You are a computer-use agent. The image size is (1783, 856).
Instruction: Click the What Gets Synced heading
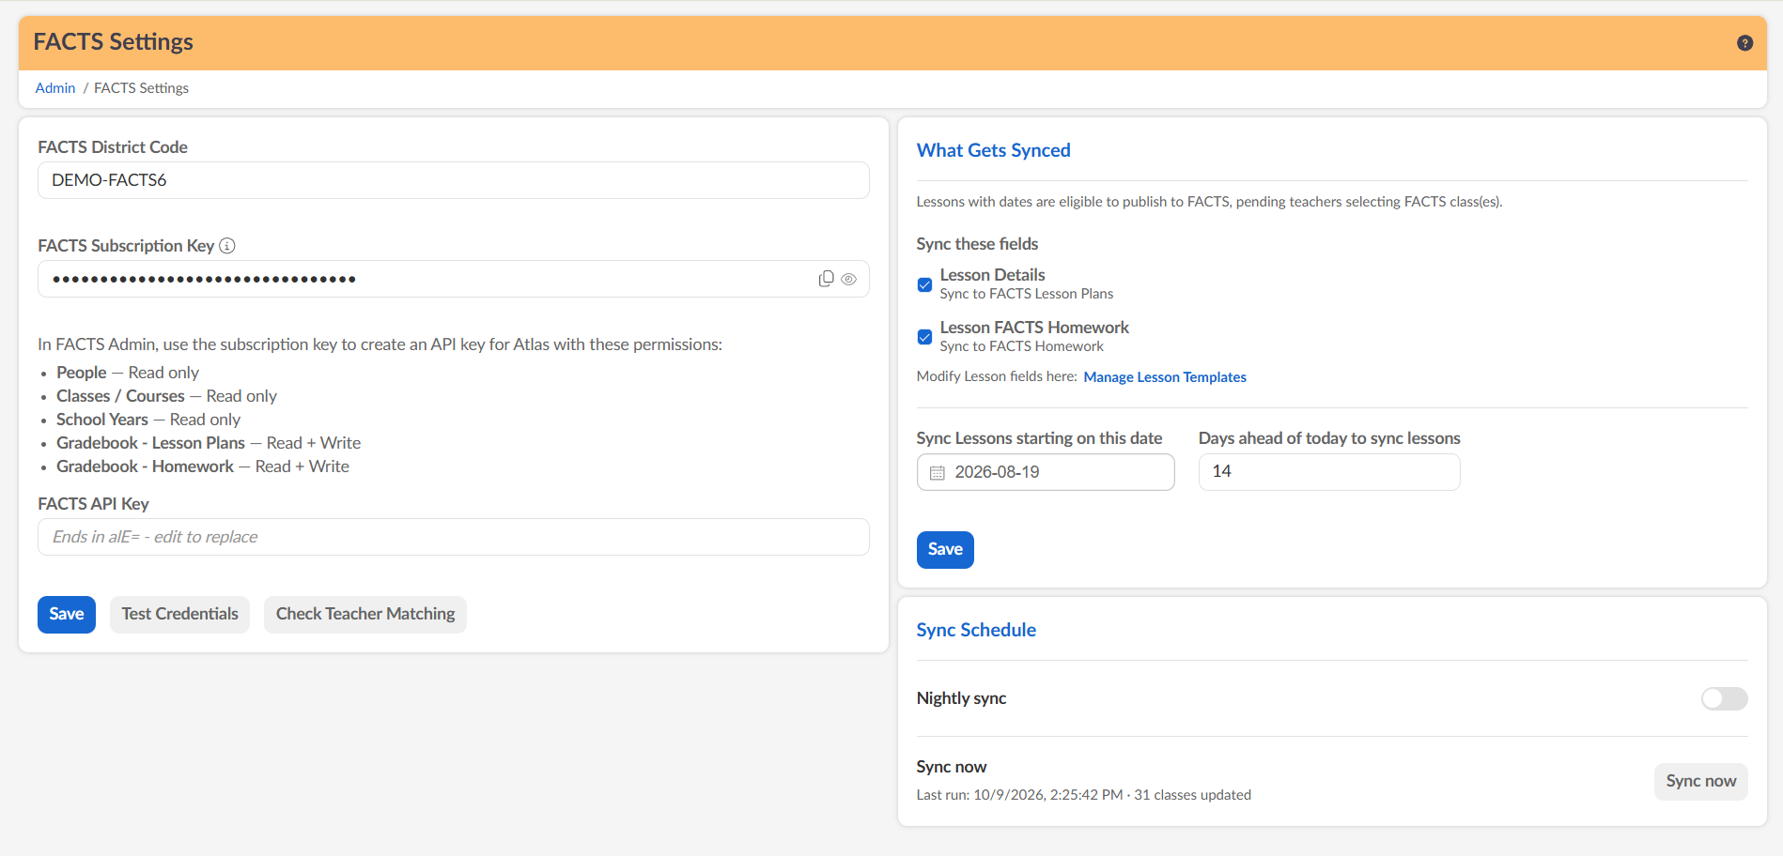[x=993, y=150]
